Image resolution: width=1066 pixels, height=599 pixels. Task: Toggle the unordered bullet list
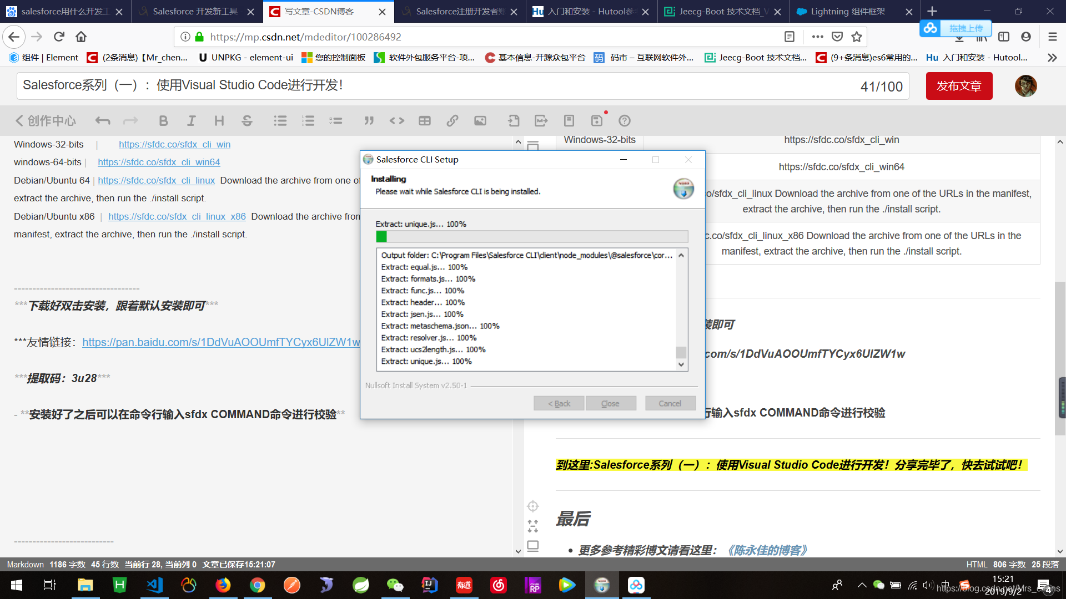coord(280,121)
